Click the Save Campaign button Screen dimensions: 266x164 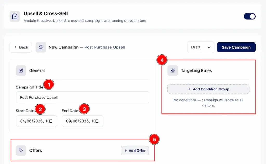click(236, 47)
